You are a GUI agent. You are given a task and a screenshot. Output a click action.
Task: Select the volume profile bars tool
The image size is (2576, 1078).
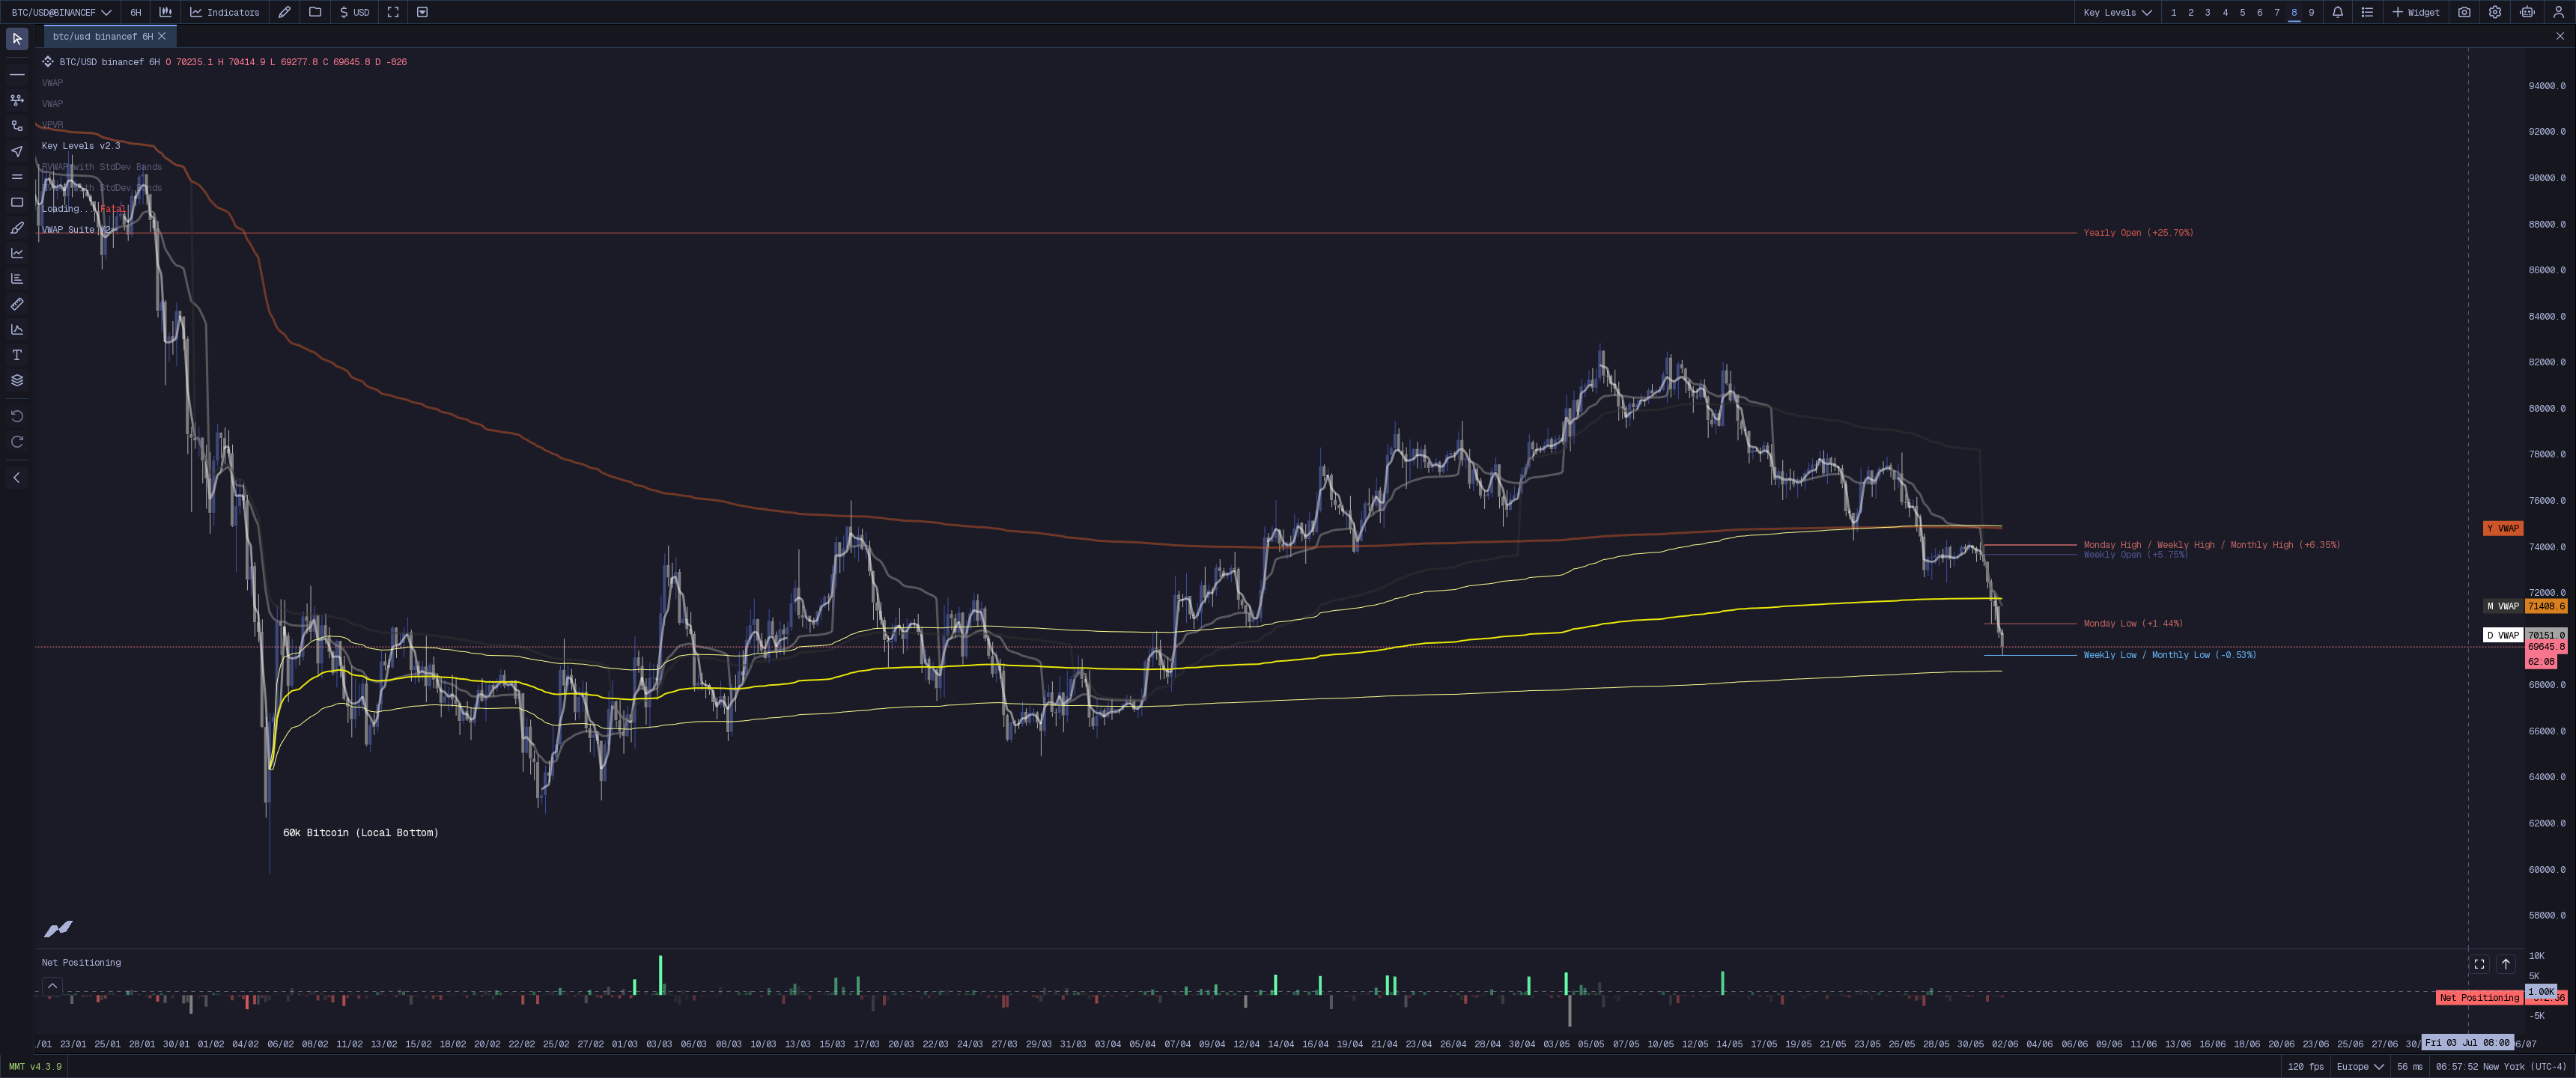click(17, 279)
